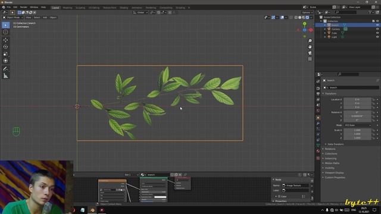Screen dimensions: 381x214
Task: Click the red X axis on navigation gizmo
Action: click(x=311, y=30)
